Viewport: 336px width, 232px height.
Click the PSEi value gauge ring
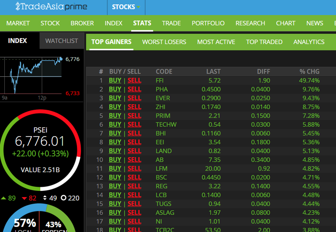click(x=40, y=150)
